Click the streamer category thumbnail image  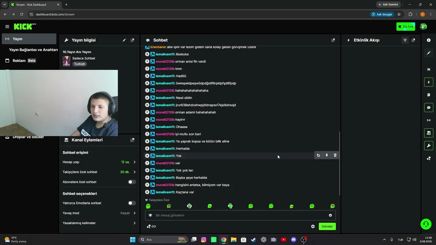66,61
